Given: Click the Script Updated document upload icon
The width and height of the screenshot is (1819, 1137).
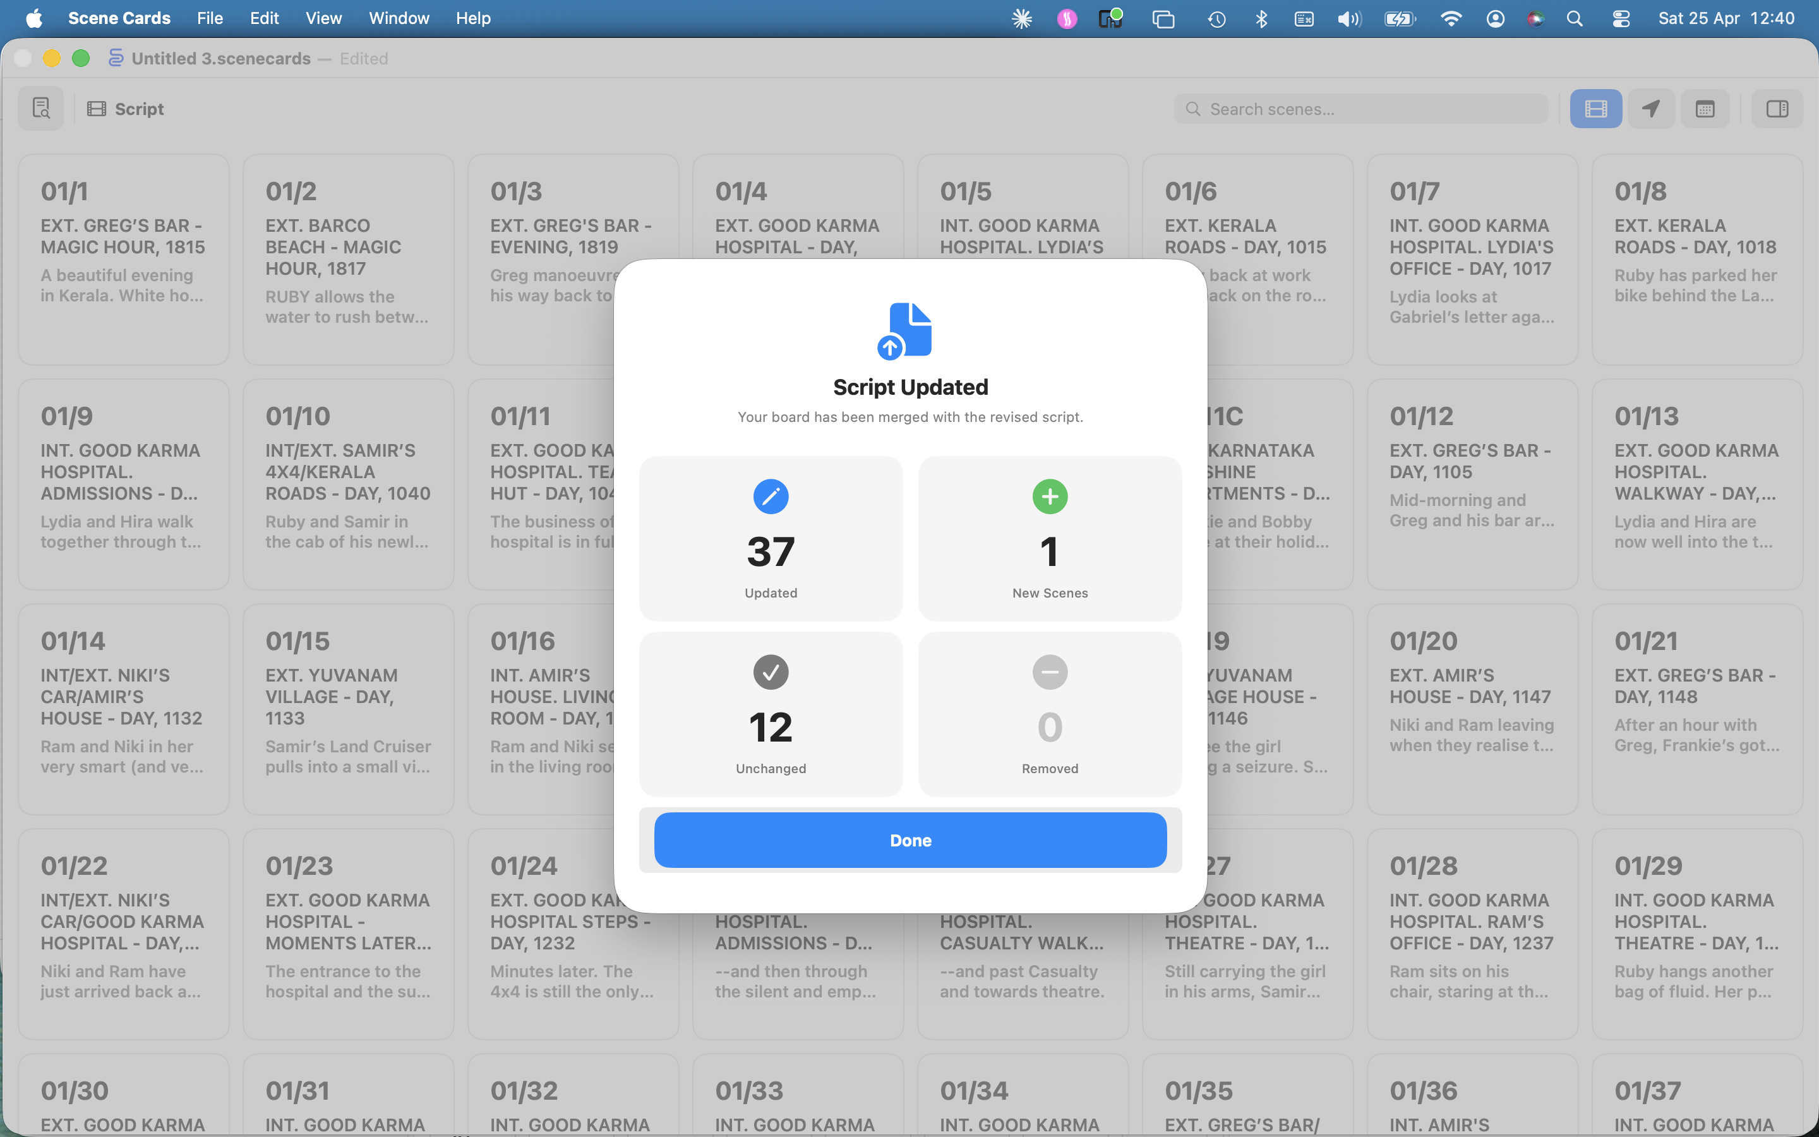Looking at the screenshot, I should click(x=905, y=330).
